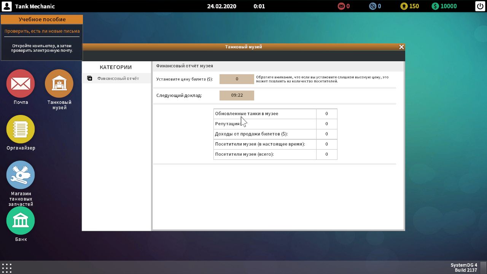Close the Танковый музей window
The height and width of the screenshot is (274, 487).
tap(401, 47)
